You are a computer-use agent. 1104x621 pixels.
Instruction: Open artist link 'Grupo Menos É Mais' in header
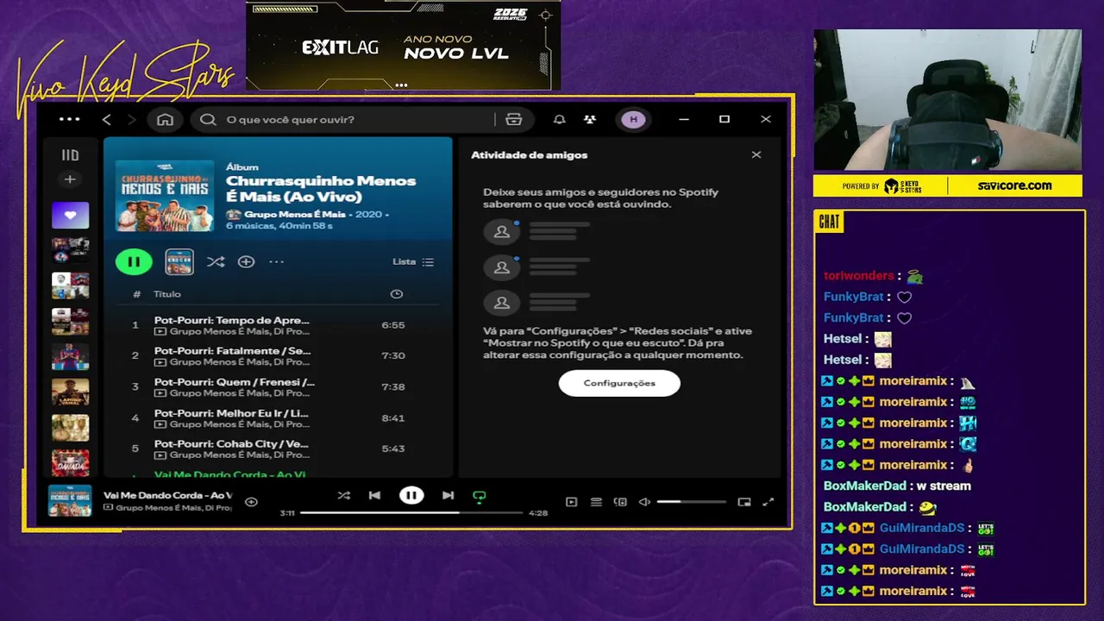[x=295, y=214]
